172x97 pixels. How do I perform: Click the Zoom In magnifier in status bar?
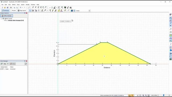143,95
